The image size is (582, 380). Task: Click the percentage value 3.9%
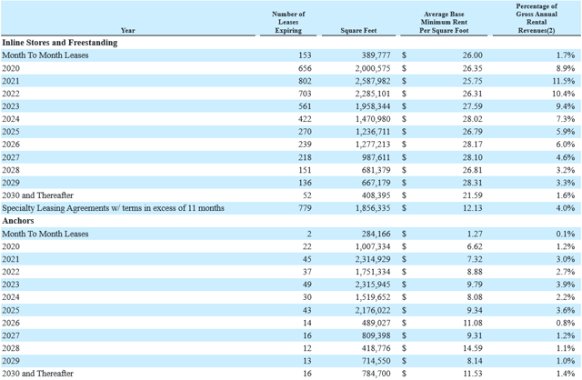(566, 285)
